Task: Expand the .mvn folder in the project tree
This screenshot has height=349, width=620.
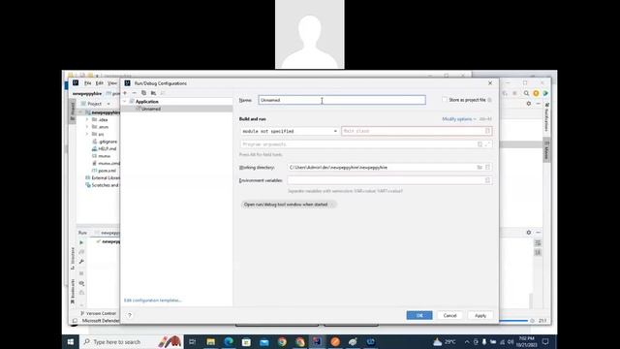Action: coord(87,127)
